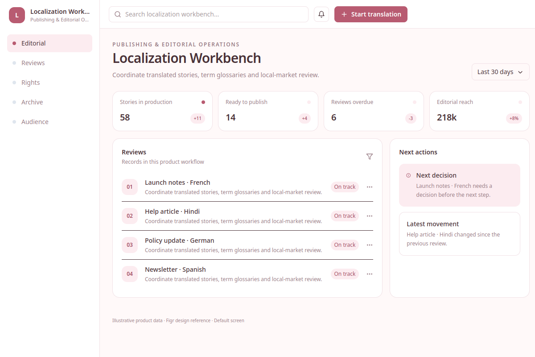Open Audience in the sidebar

(x=49, y=122)
